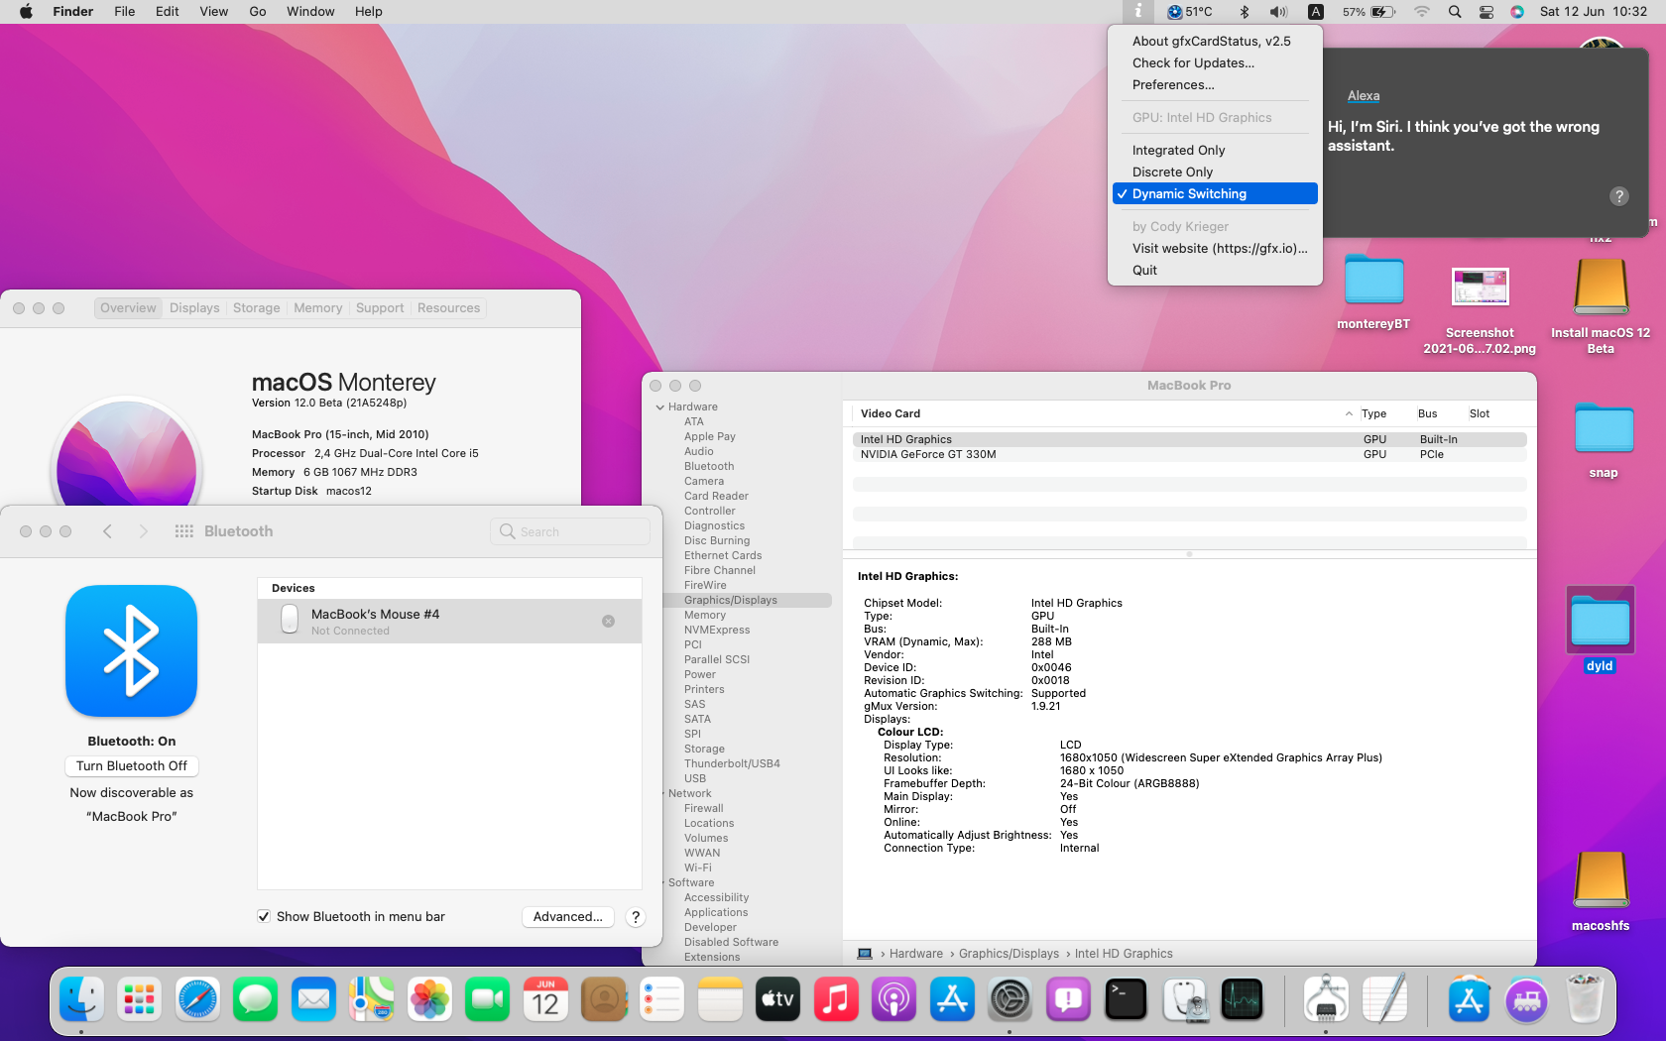This screenshot has height=1041, width=1666.
Task: Collapse the Hardware section in the sidebar
Action: point(660,407)
